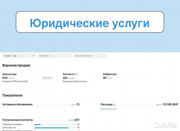This screenshot has height=131, width=180.
Task: Open the Смотреть детали link
Action: click(108, 109)
